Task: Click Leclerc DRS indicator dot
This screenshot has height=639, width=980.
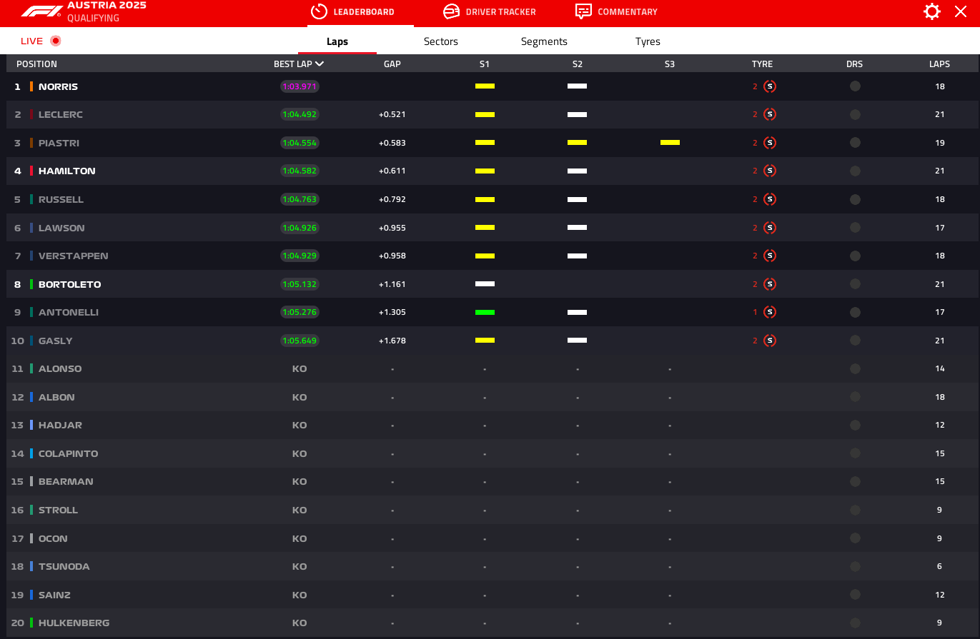Action: point(855,114)
